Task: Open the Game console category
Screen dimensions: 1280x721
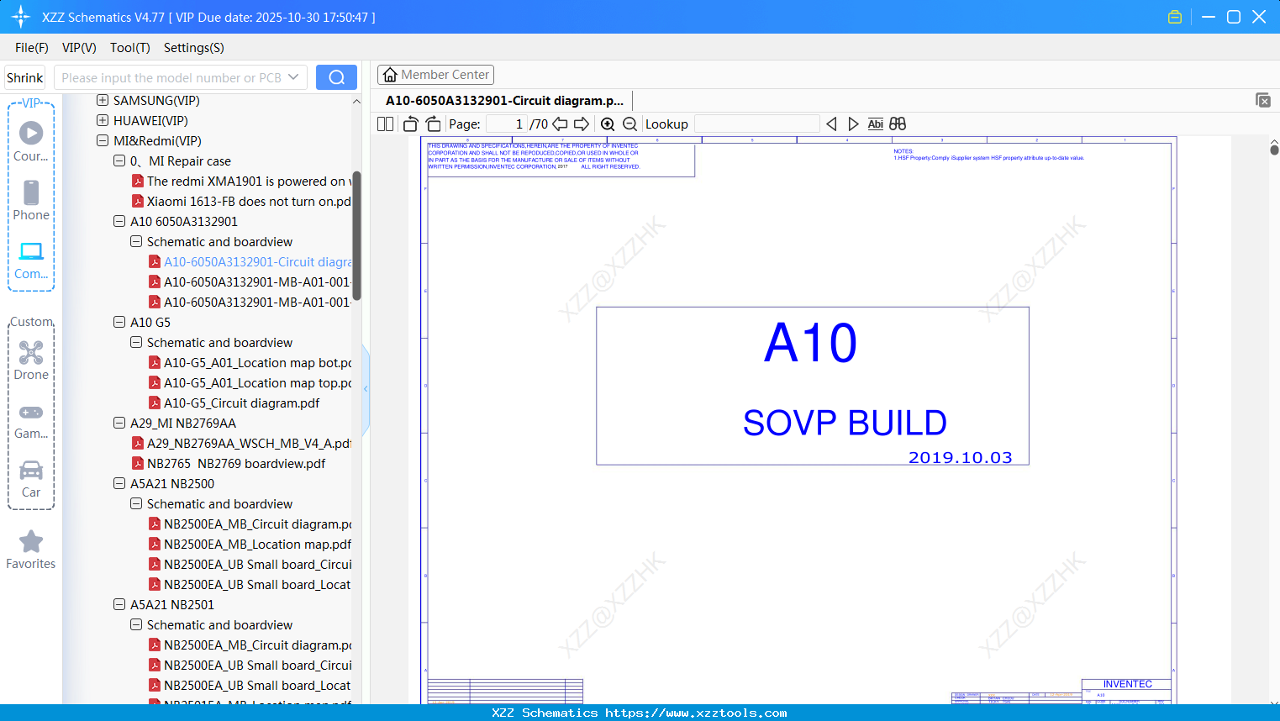Action: click(x=31, y=421)
